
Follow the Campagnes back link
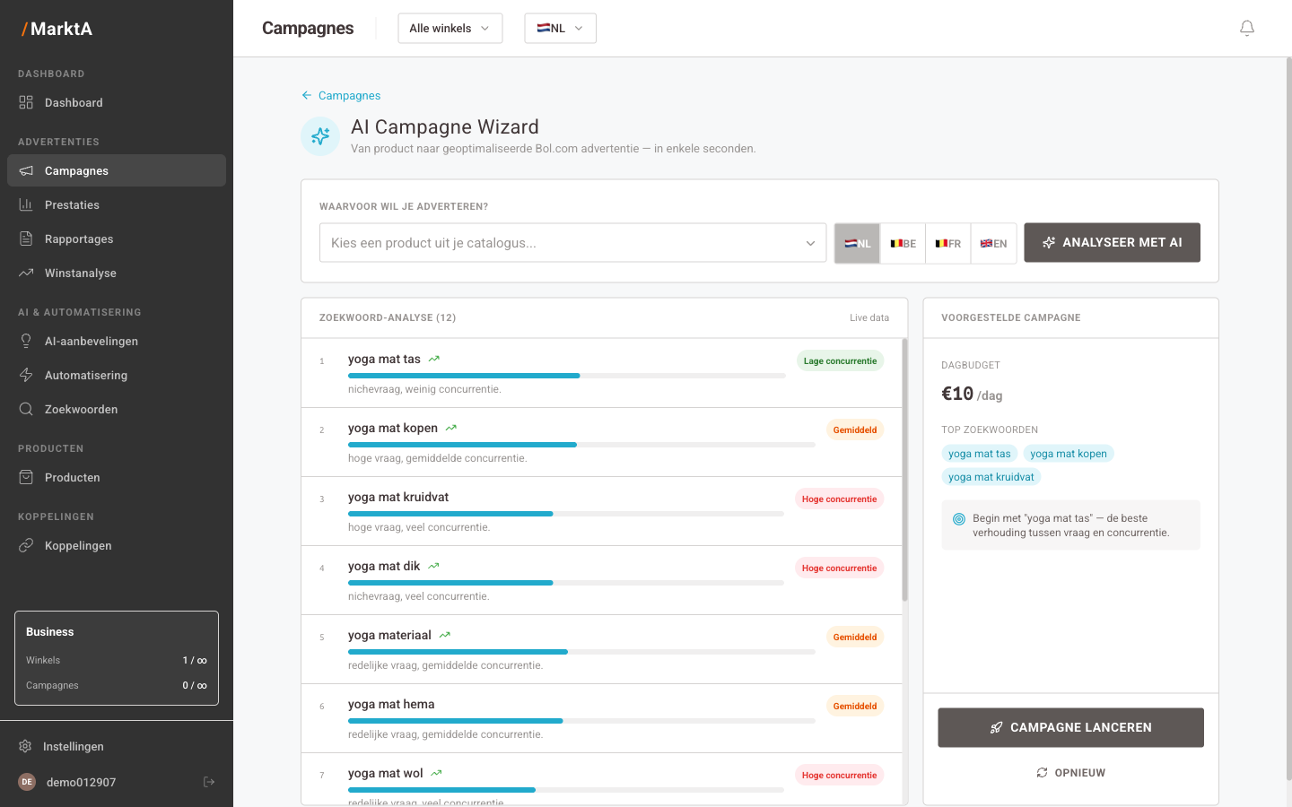tap(341, 95)
